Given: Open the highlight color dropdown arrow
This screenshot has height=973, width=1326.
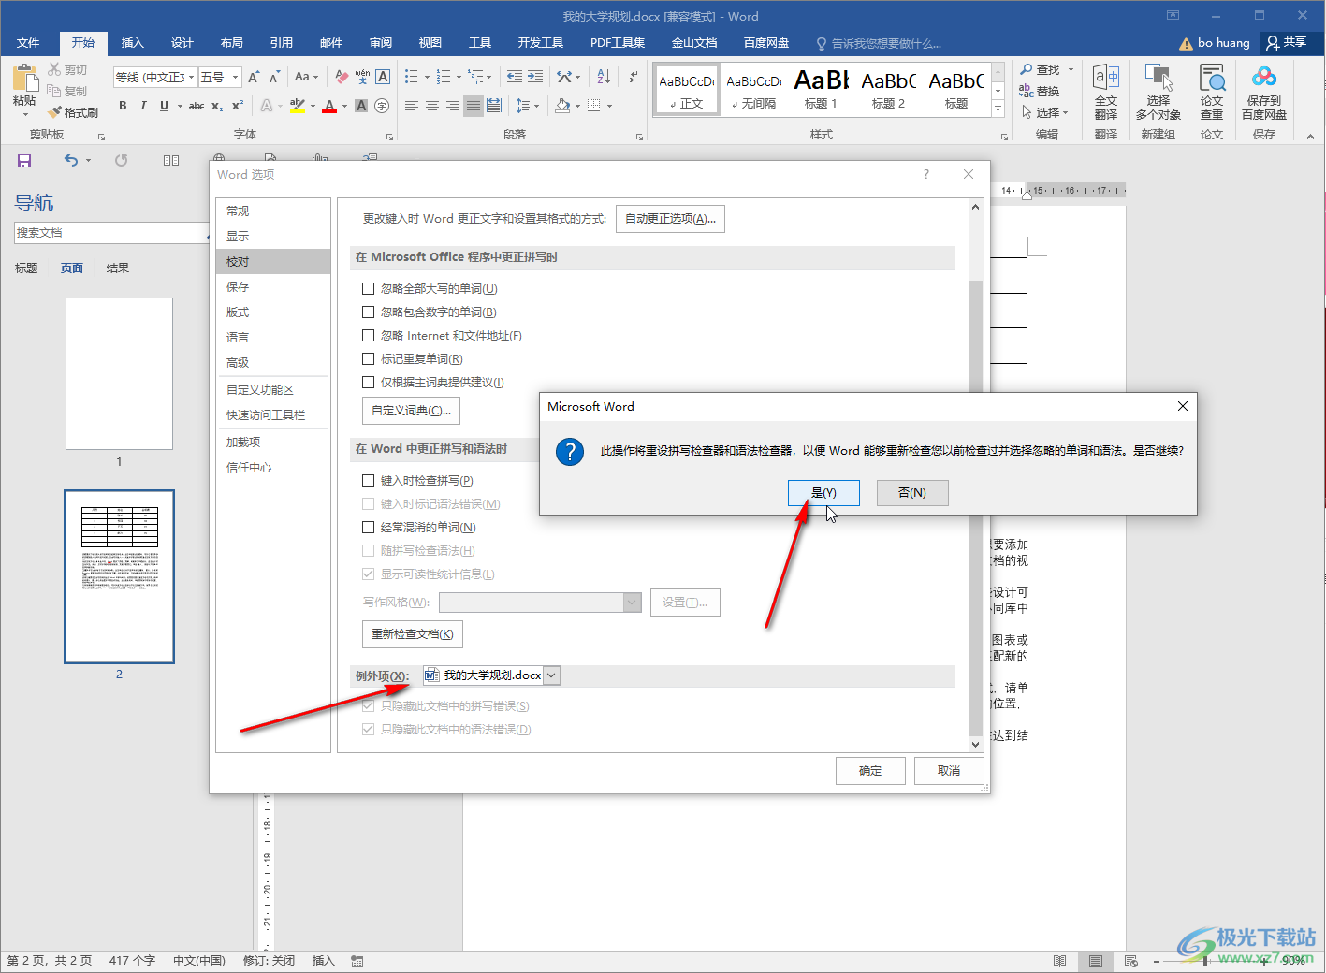Looking at the screenshot, I should point(313,107).
